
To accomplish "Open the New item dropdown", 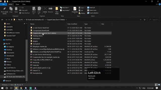I will tap(65, 8).
